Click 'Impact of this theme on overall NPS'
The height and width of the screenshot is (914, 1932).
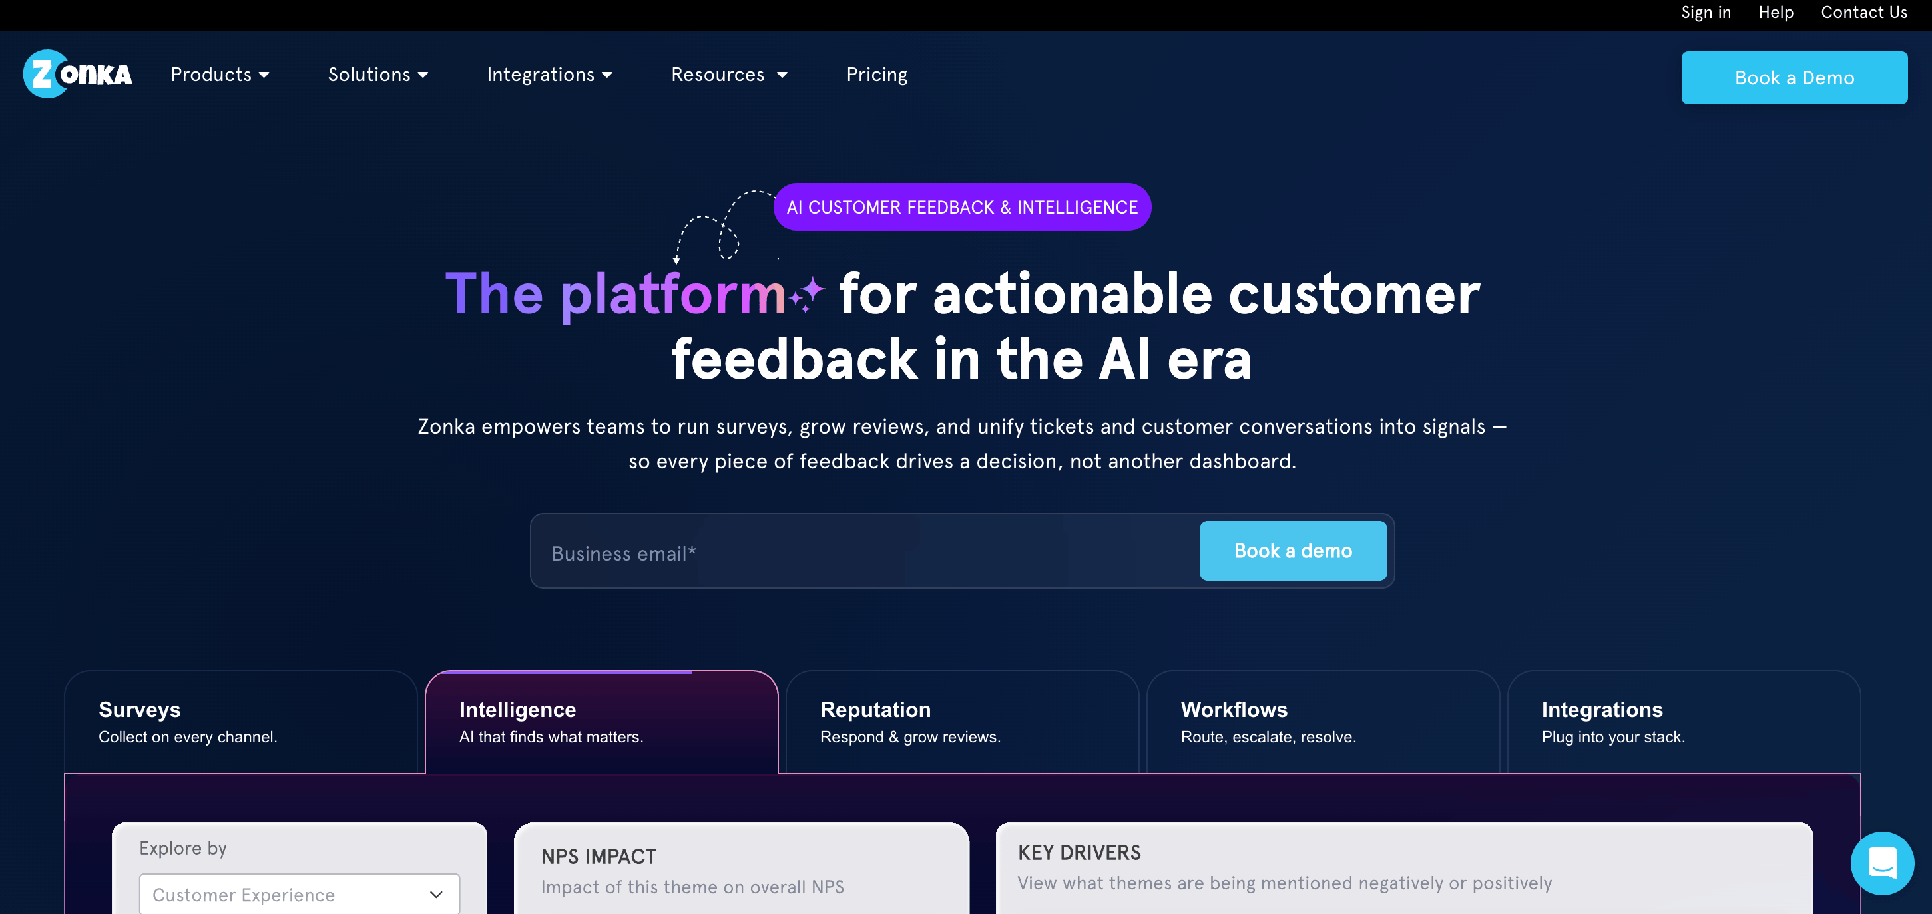(x=692, y=887)
